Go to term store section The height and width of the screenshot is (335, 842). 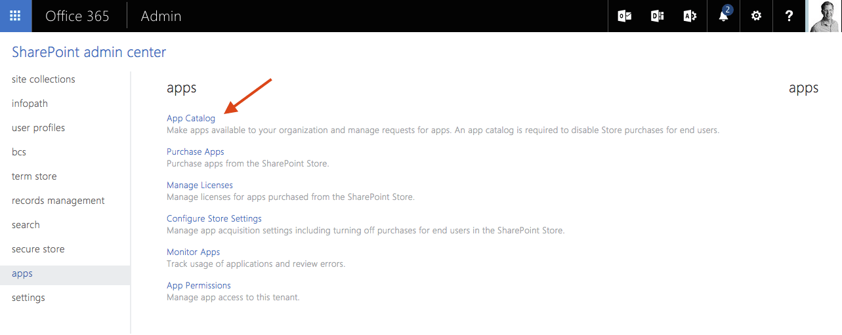(34, 176)
